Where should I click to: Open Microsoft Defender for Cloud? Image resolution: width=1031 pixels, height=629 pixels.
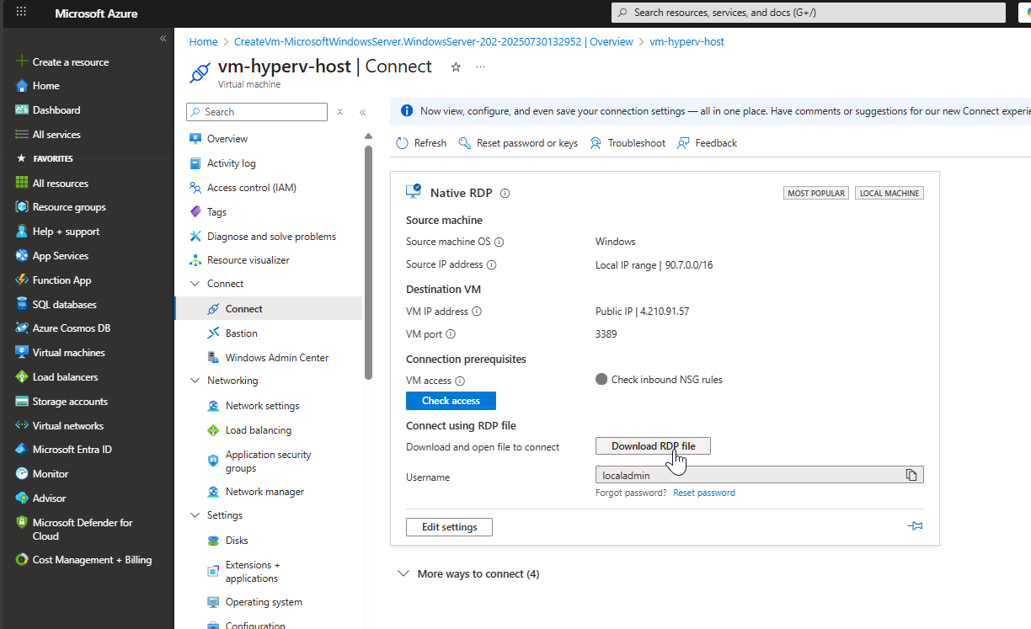pyautogui.click(x=82, y=529)
